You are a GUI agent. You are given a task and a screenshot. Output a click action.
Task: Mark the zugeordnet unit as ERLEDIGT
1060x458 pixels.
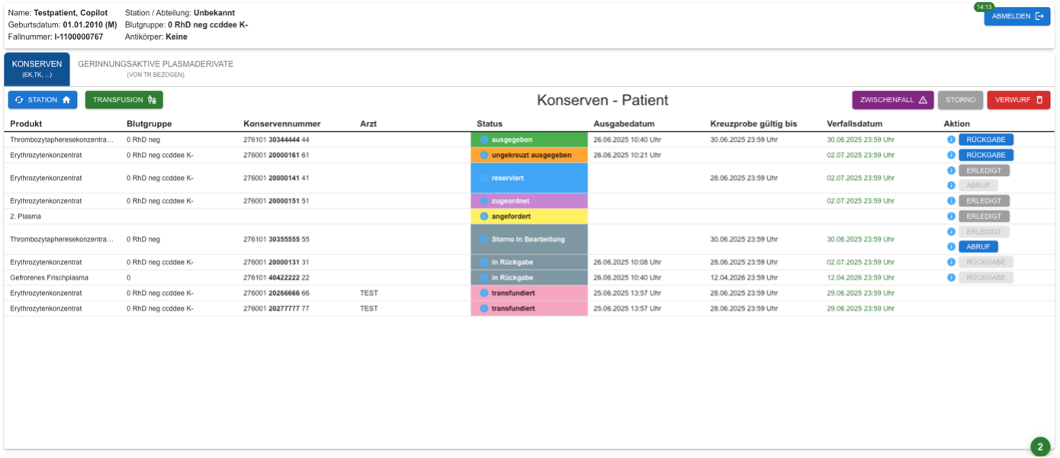click(983, 201)
